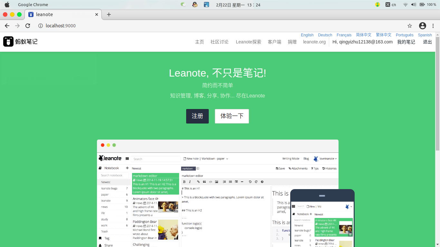Open the date and time display
440x247 pixels.
238,5
